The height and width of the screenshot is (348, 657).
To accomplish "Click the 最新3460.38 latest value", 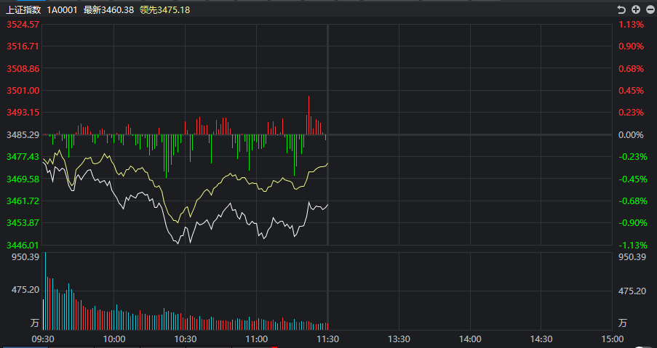I will click(108, 9).
